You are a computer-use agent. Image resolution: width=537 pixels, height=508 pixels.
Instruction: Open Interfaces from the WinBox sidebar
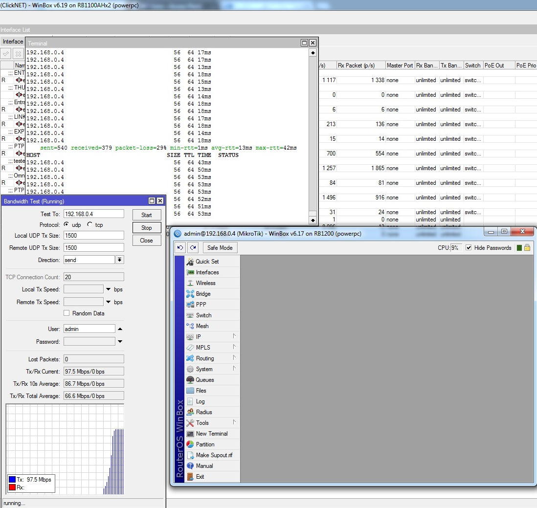(207, 272)
